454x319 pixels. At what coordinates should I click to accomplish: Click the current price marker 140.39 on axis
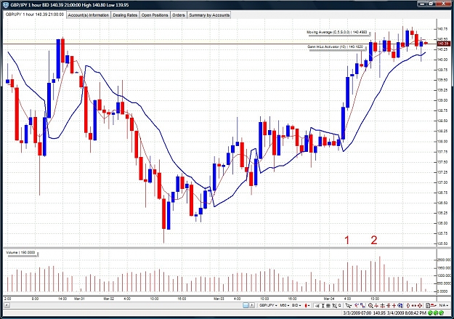coord(443,44)
